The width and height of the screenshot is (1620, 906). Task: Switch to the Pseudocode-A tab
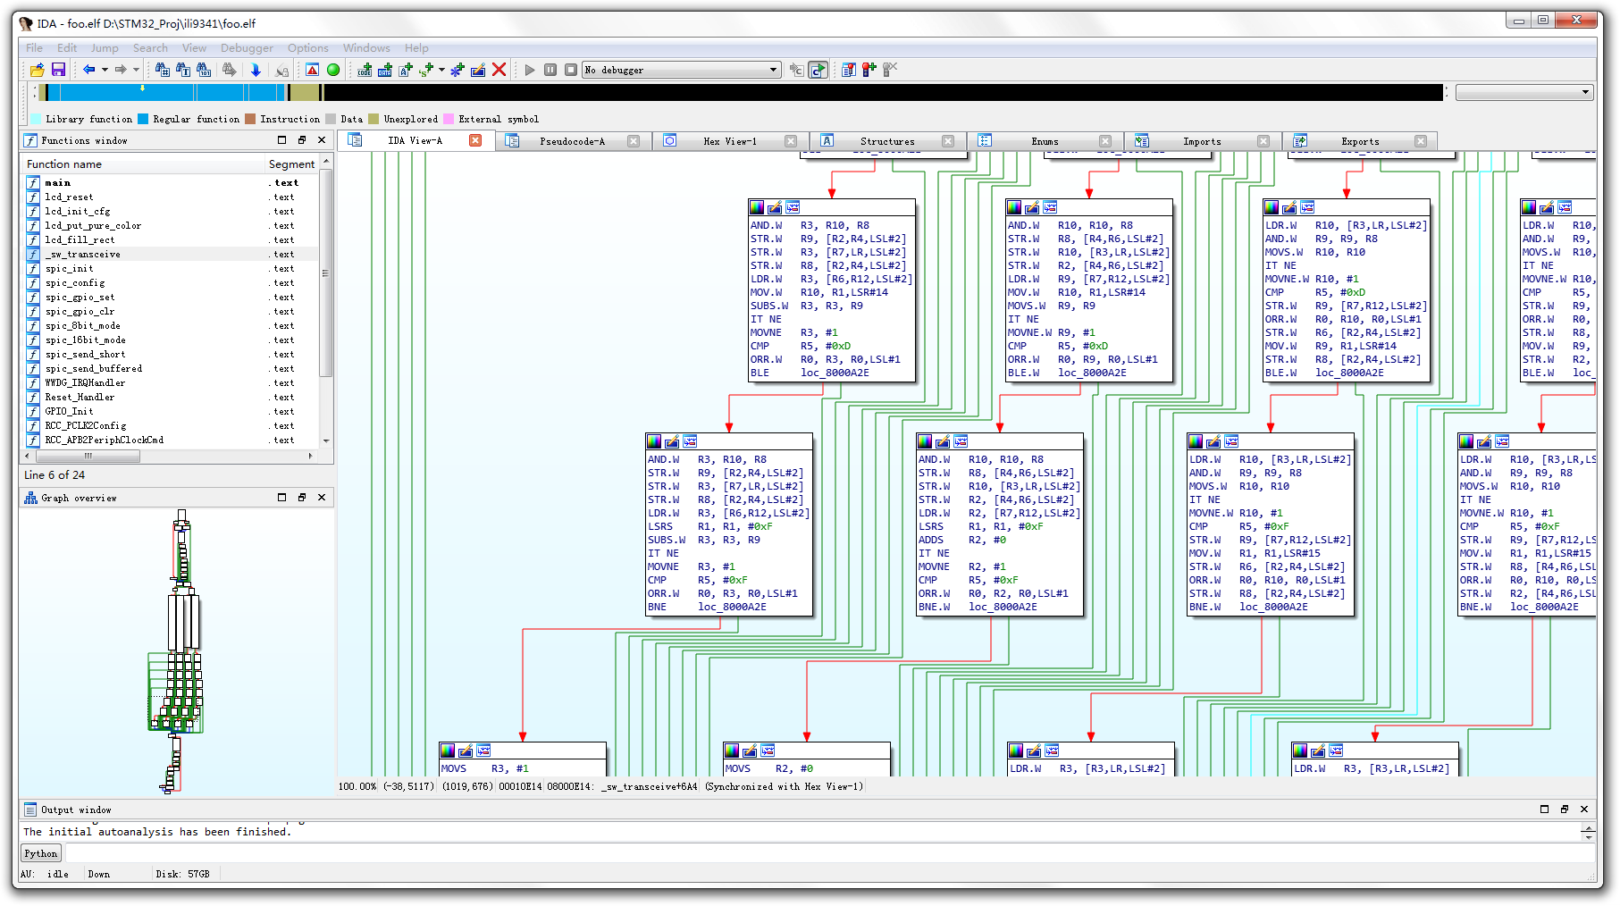point(572,141)
